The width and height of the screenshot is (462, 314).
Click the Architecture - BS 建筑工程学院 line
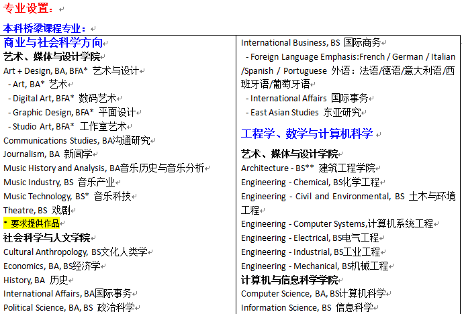coord(308,168)
